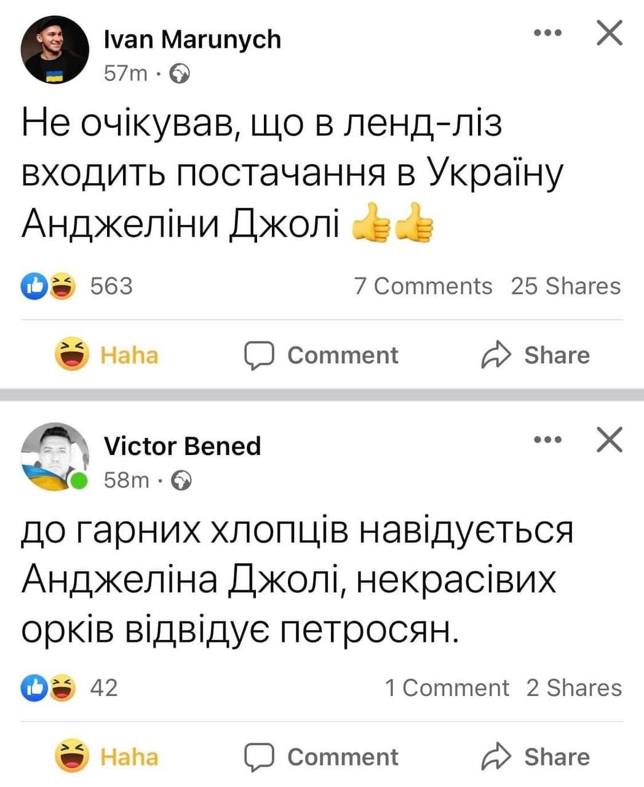
Task: Click the globe privacy icon on Victor's post
Action: click(x=182, y=481)
